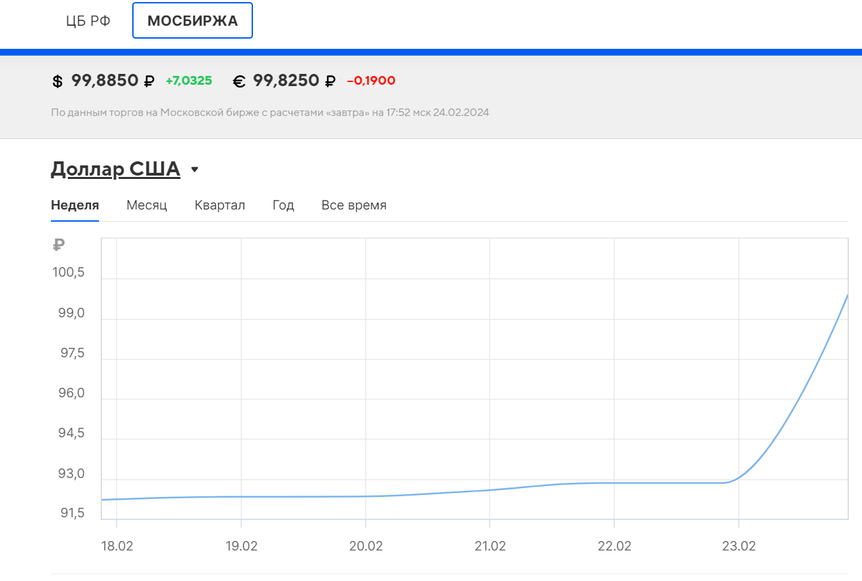Click the euro rate 99,8250
The width and height of the screenshot is (862, 581).
[x=286, y=81]
